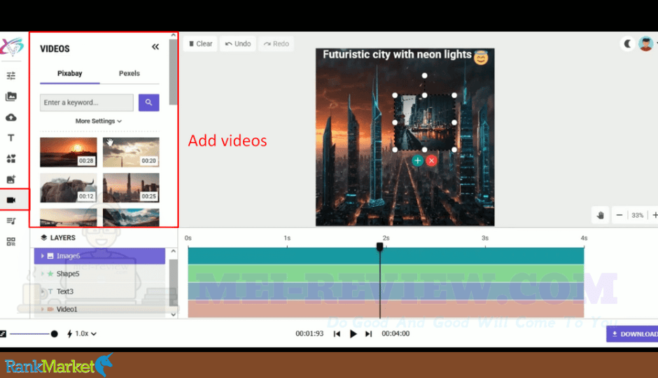The width and height of the screenshot is (658, 378).
Task: Click the Undo button
Action: tap(238, 43)
